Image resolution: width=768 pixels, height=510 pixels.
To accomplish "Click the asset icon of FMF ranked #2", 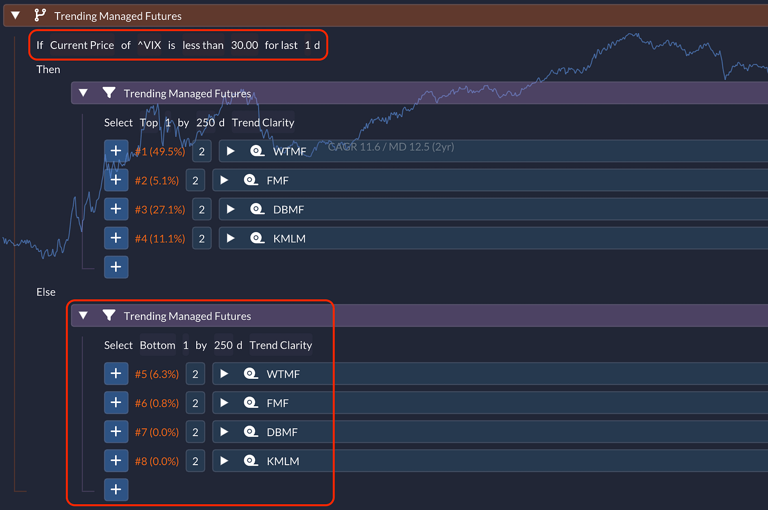I will (x=251, y=180).
